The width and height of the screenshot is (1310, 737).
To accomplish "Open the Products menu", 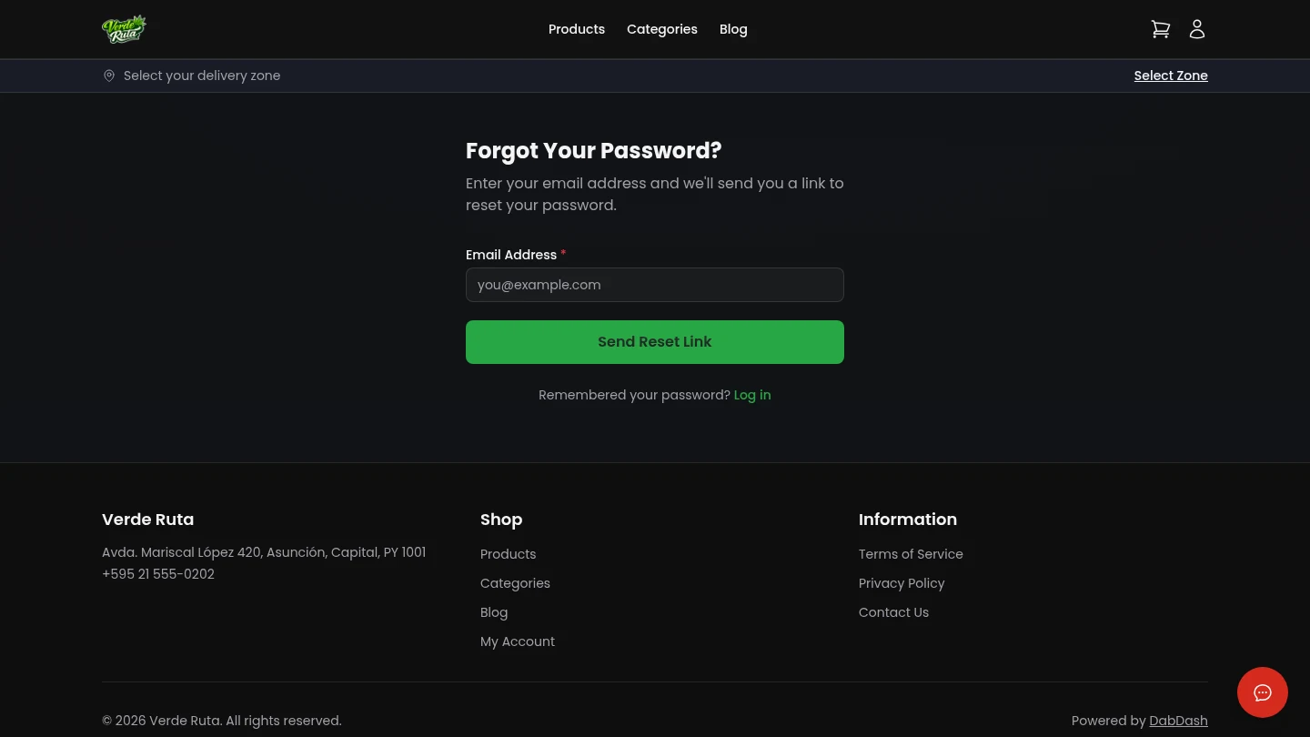I will tap(577, 29).
